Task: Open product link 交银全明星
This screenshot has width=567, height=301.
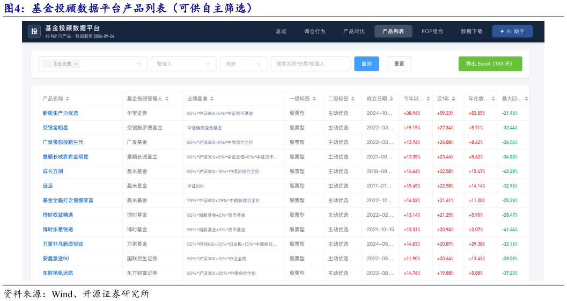Action: [x=55, y=128]
